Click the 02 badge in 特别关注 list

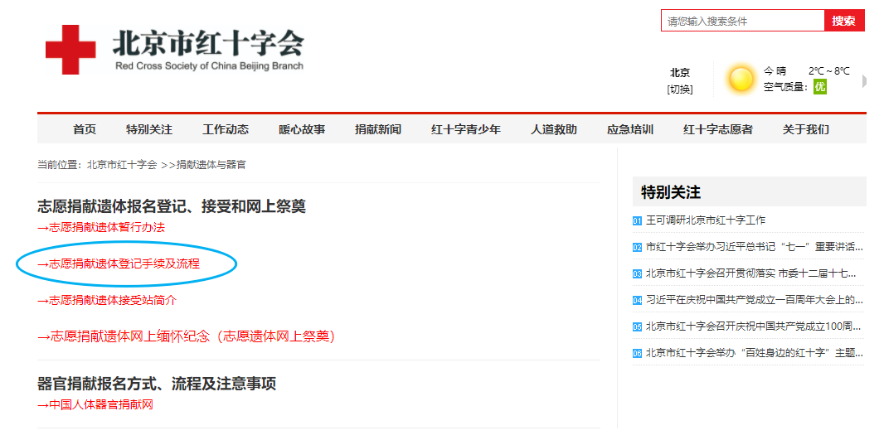[x=637, y=247]
